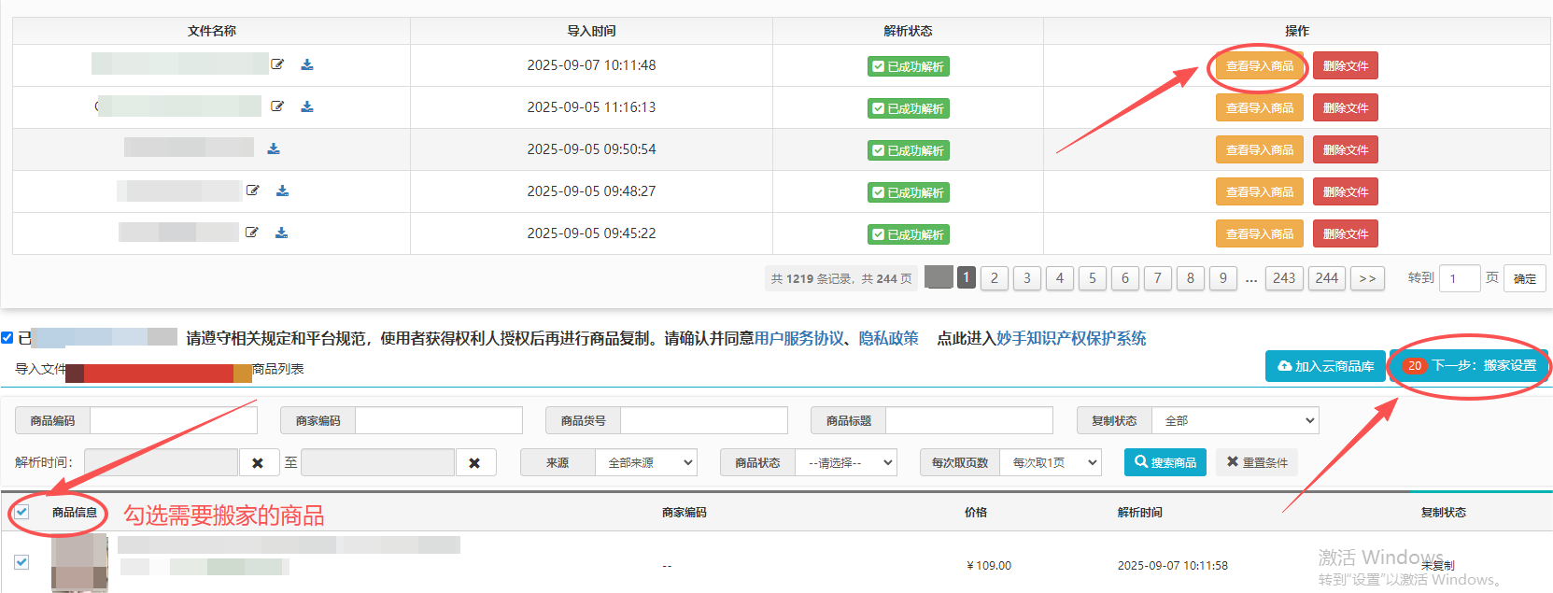This screenshot has width=1553, height=593.
Task: Jump to page 244 in pagination
Action: (1327, 278)
